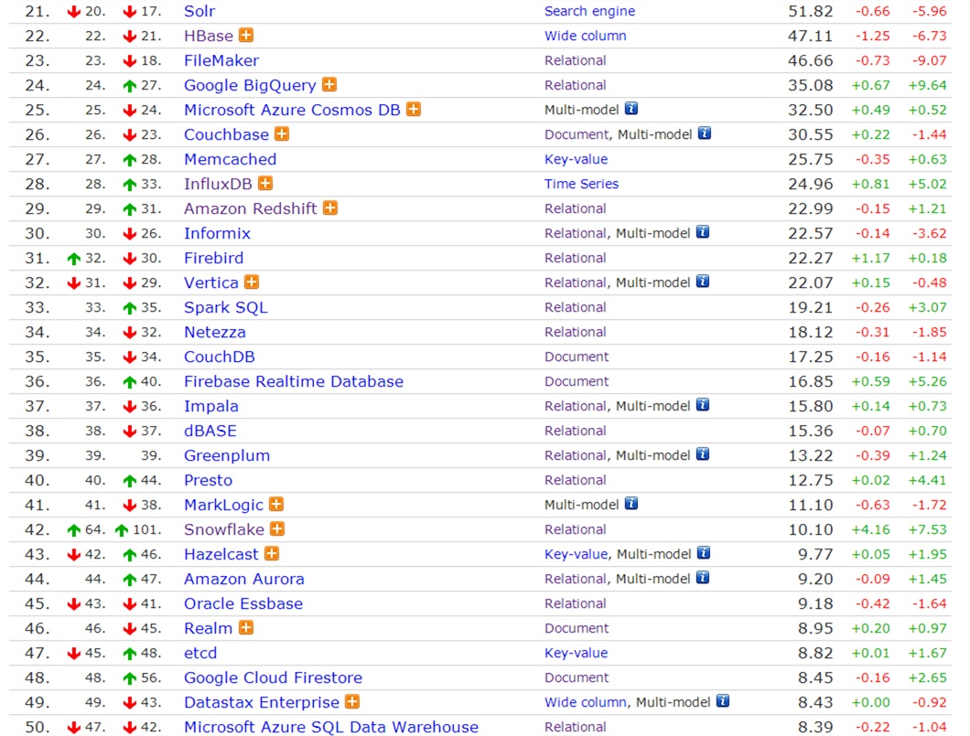Click the multi-model info icon in Hazelcast row

coord(704,553)
